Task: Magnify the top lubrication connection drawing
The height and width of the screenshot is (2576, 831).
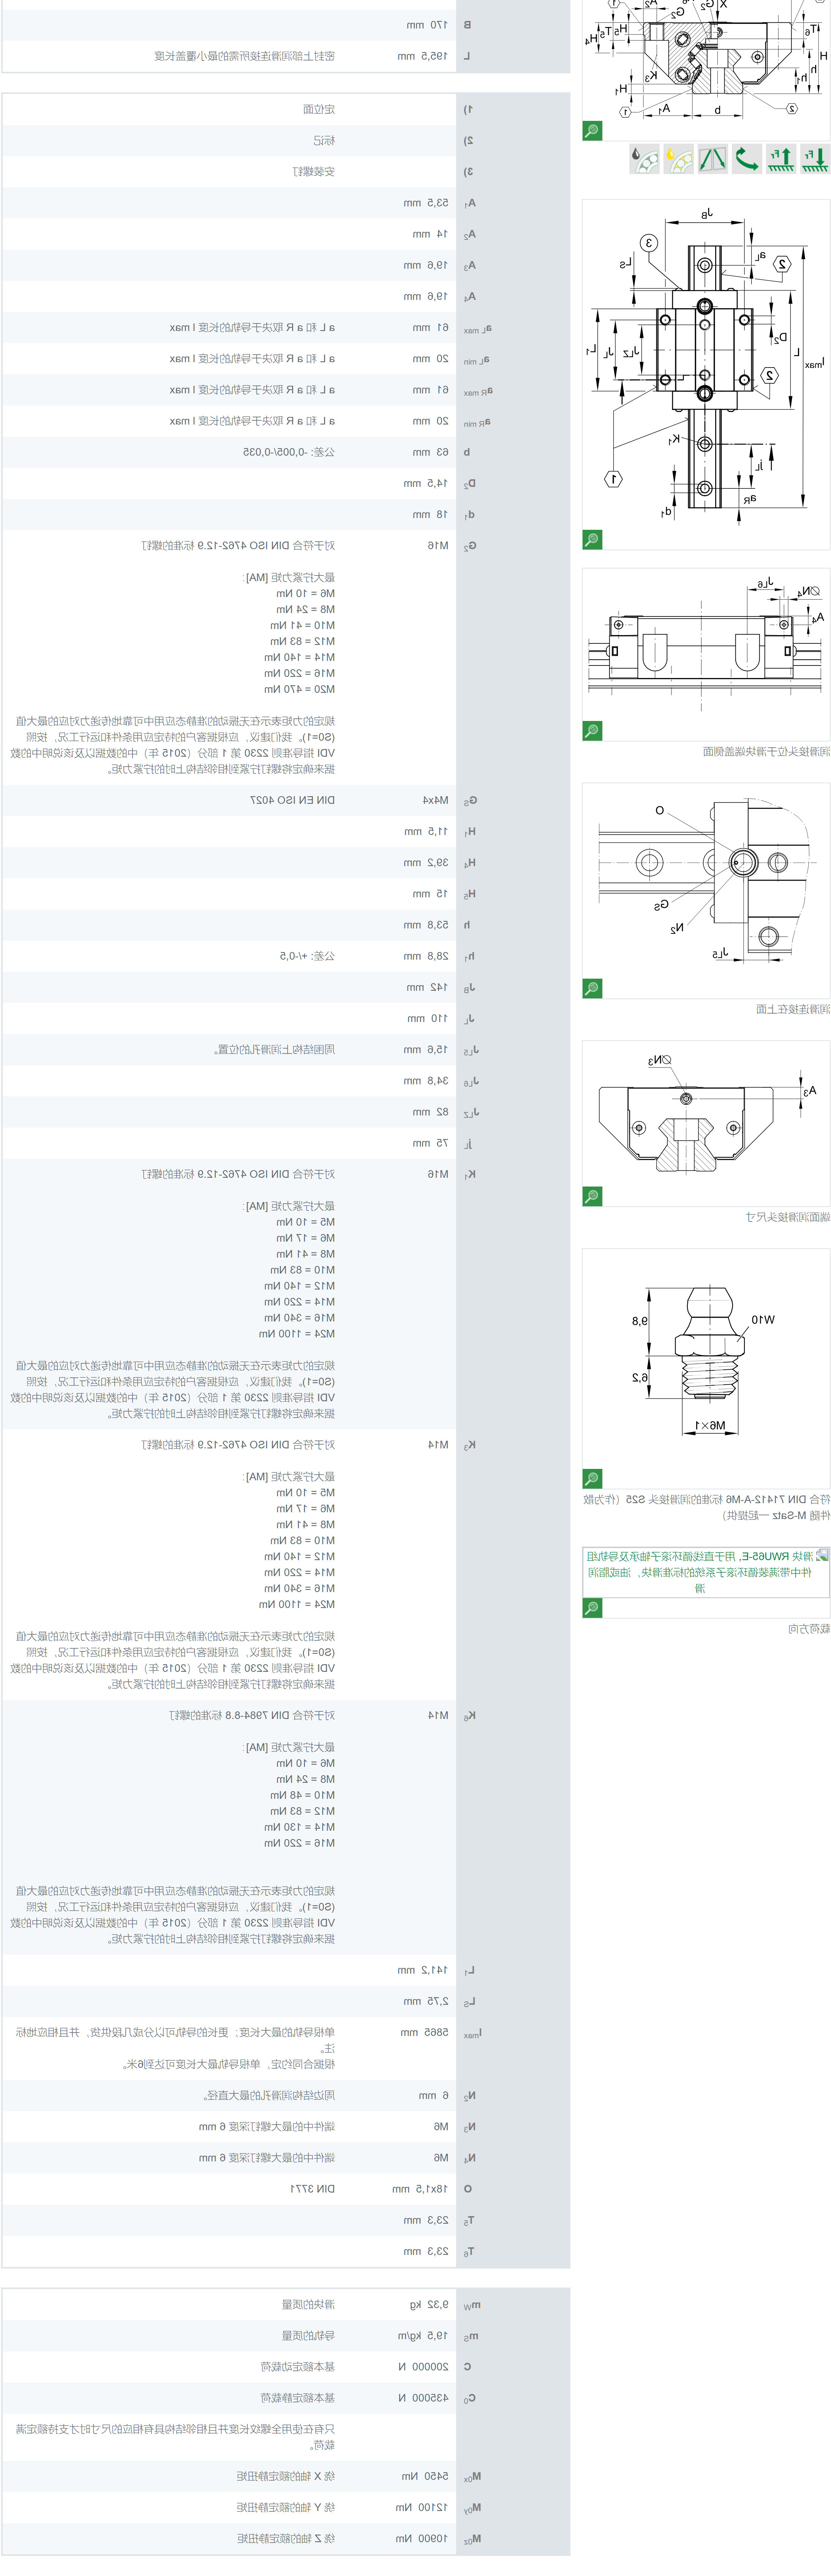Action: click(592, 989)
